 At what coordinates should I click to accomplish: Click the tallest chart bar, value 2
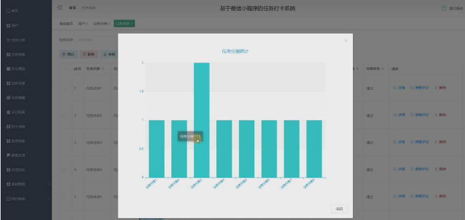tap(202, 120)
